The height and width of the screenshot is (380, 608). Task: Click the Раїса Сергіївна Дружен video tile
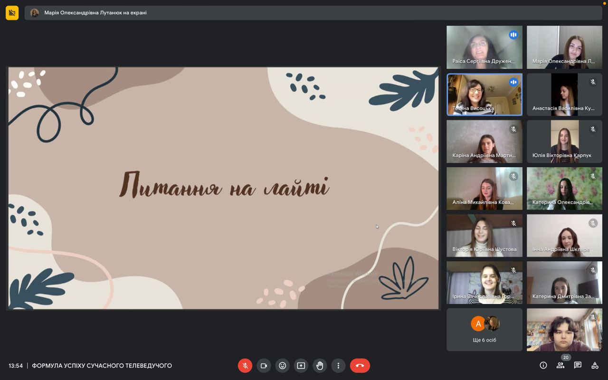[484, 47]
